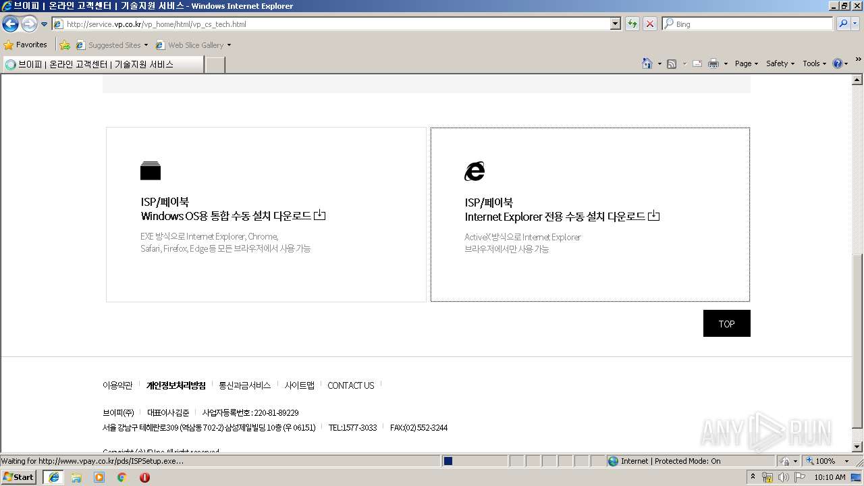
Task: Open the Web Slice Gallery link
Action: pyautogui.click(x=193, y=45)
